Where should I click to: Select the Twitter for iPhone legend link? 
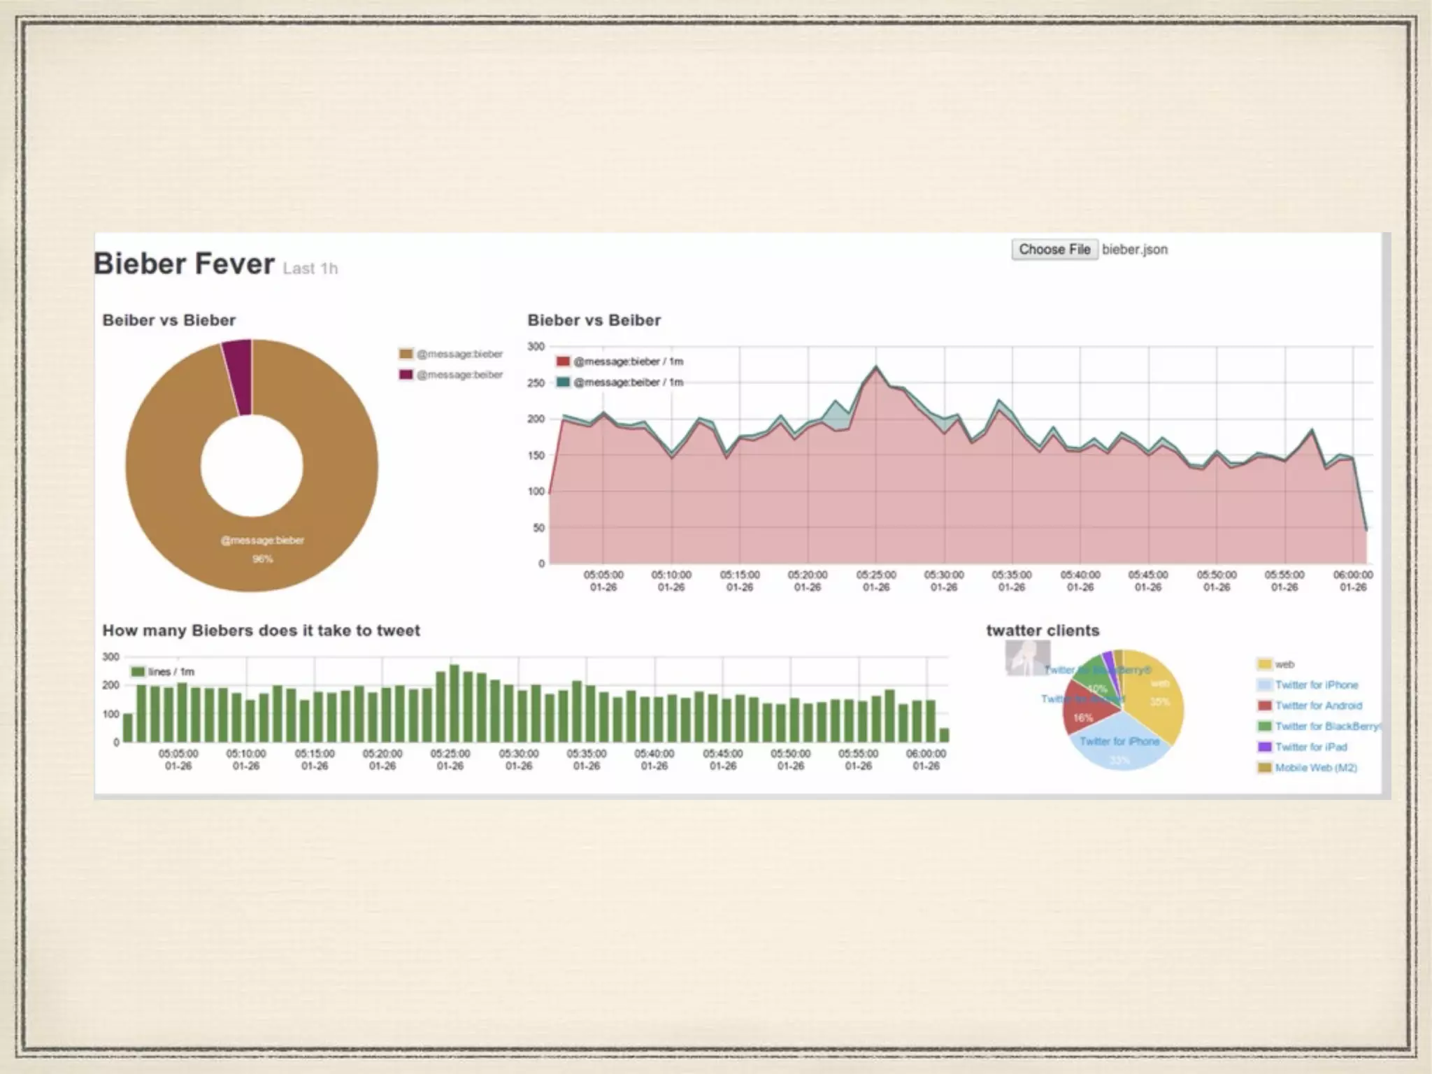(x=1316, y=685)
